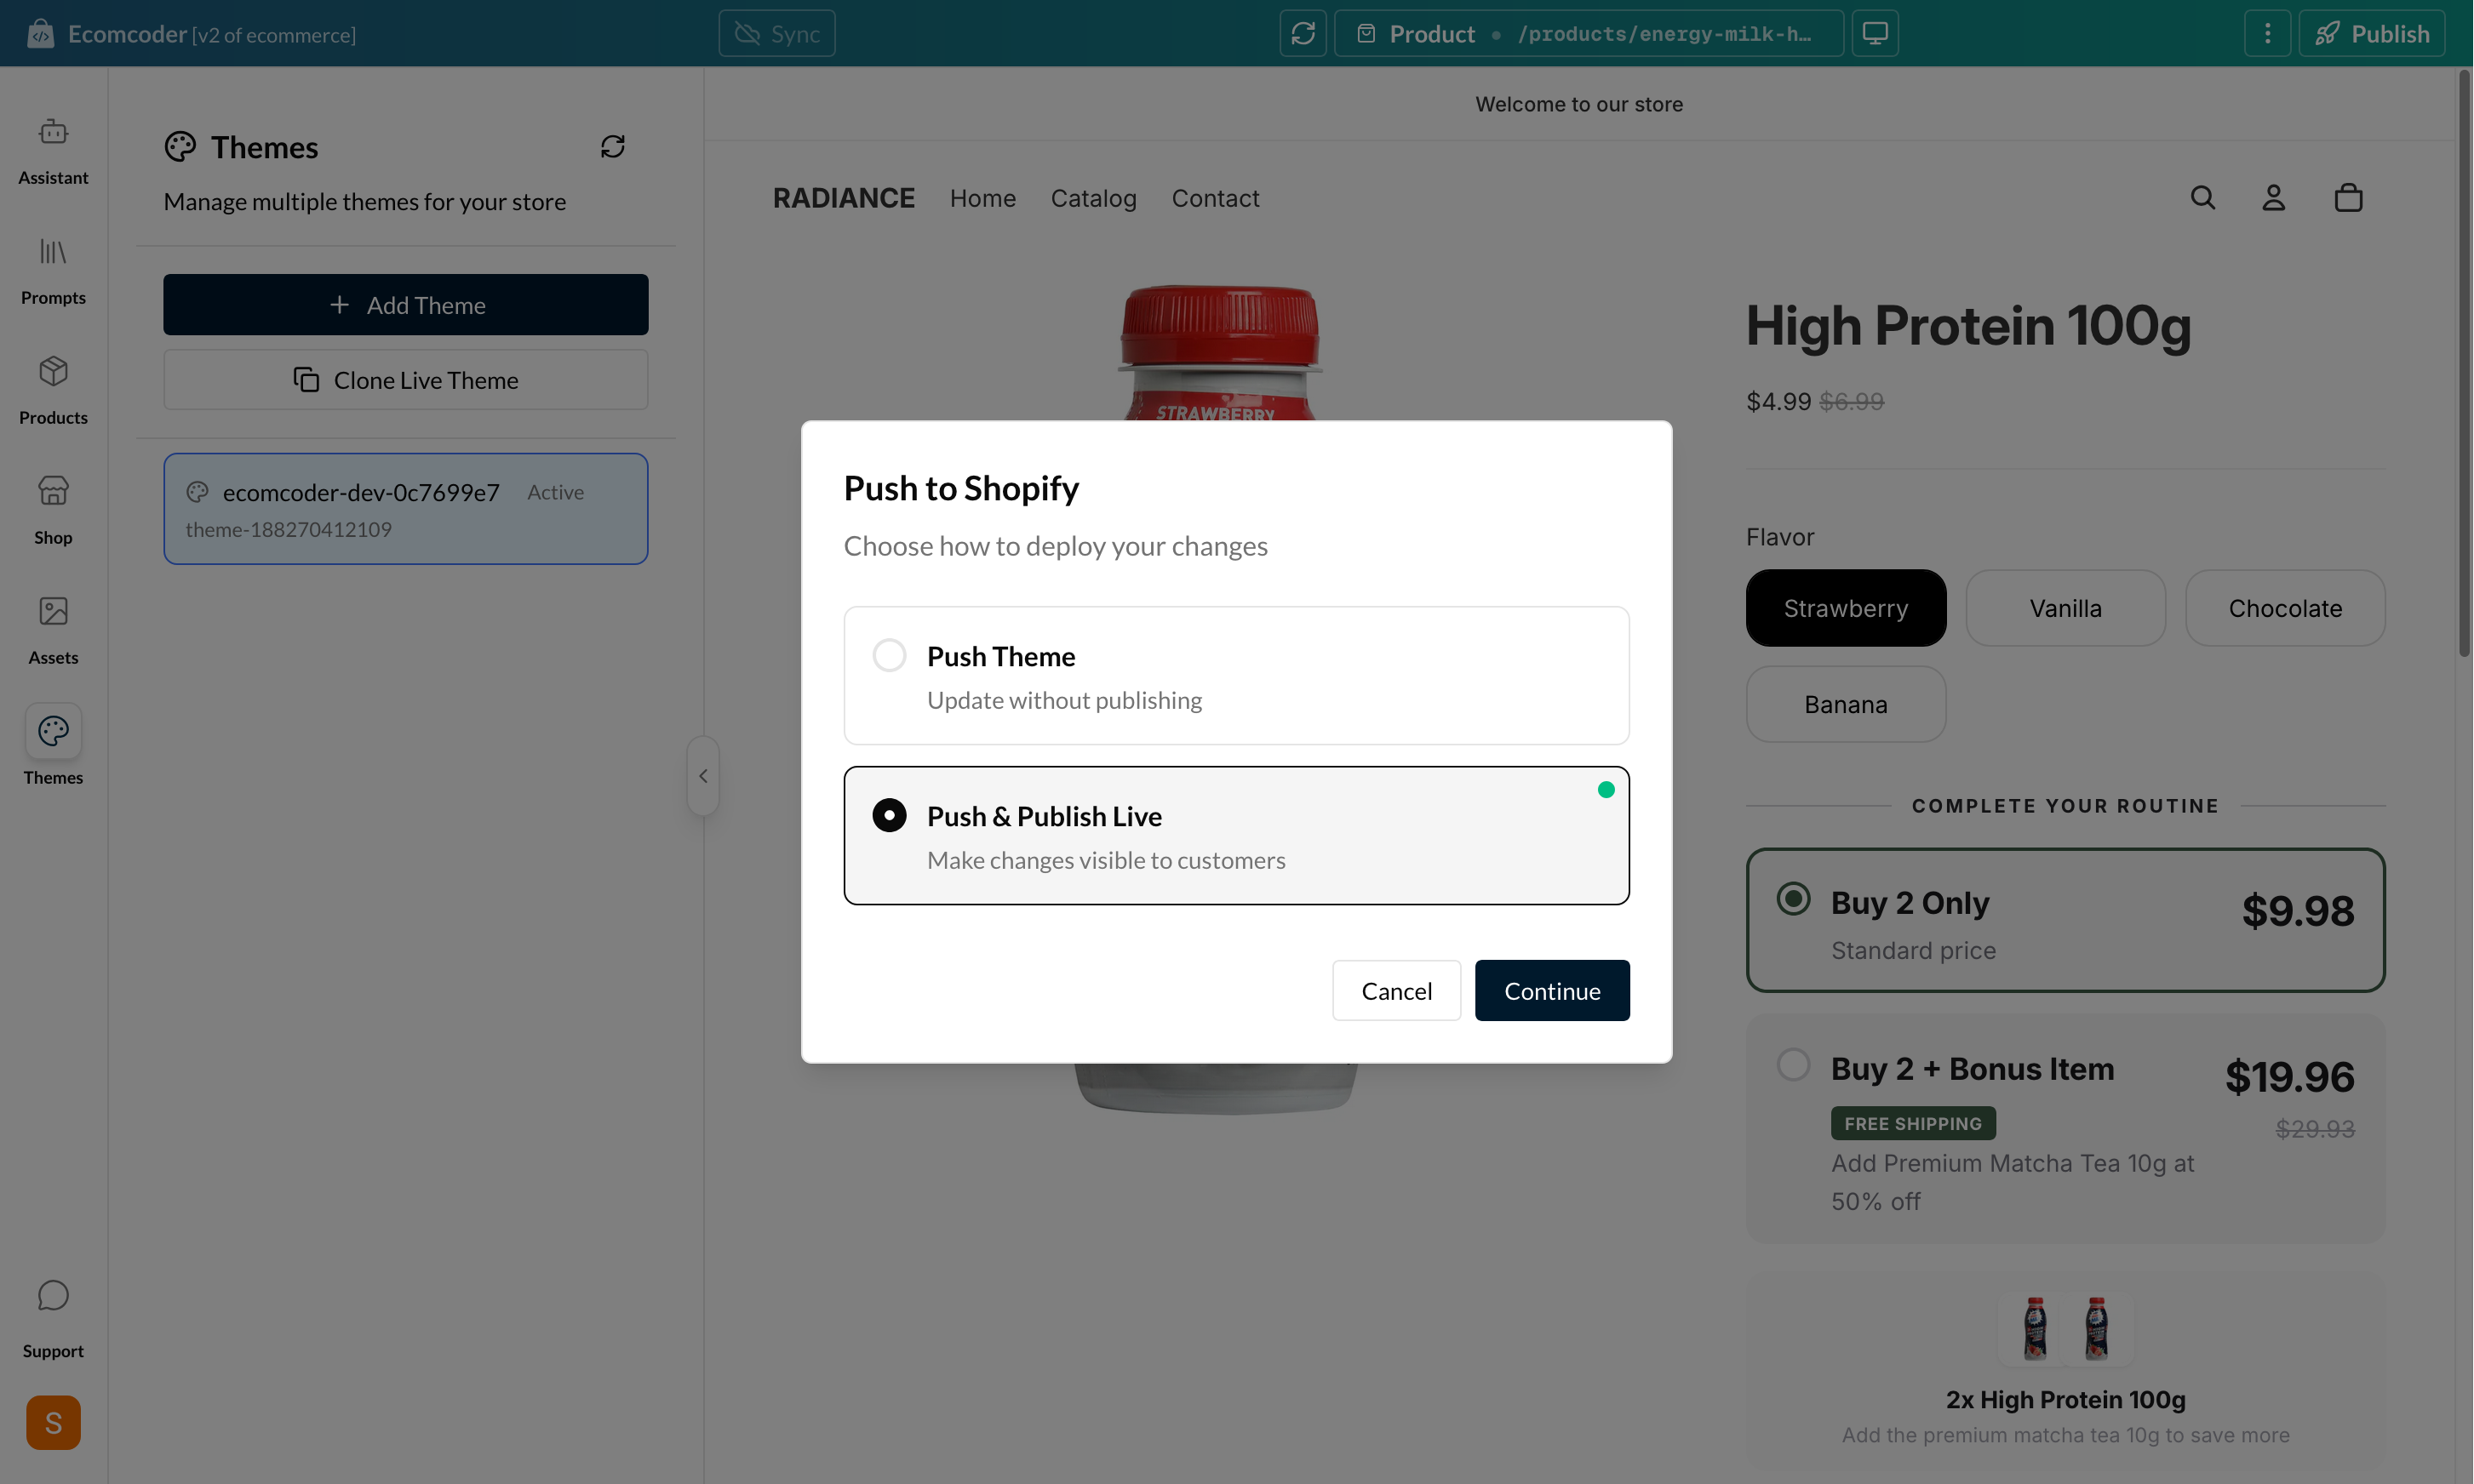The image size is (2474, 1484).
Task: Open the Prompts panel
Action: pyautogui.click(x=53, y=268)
